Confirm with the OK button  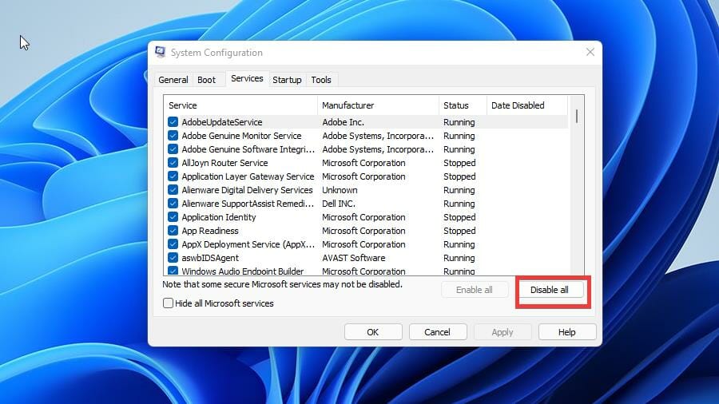point(373,332)
